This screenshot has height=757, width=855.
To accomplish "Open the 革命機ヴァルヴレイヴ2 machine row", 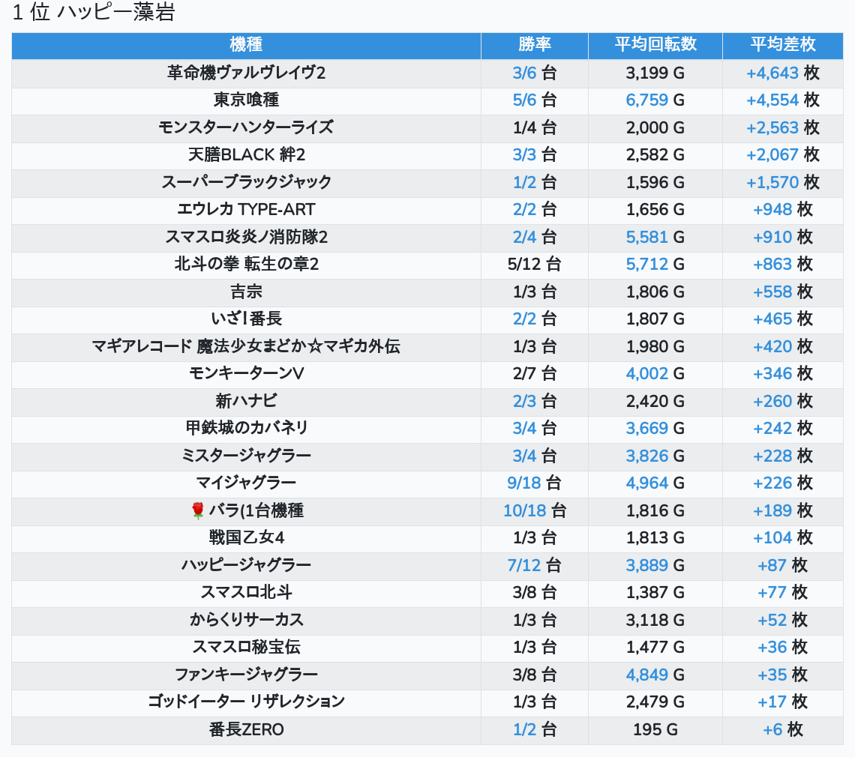I will point(246,73).
